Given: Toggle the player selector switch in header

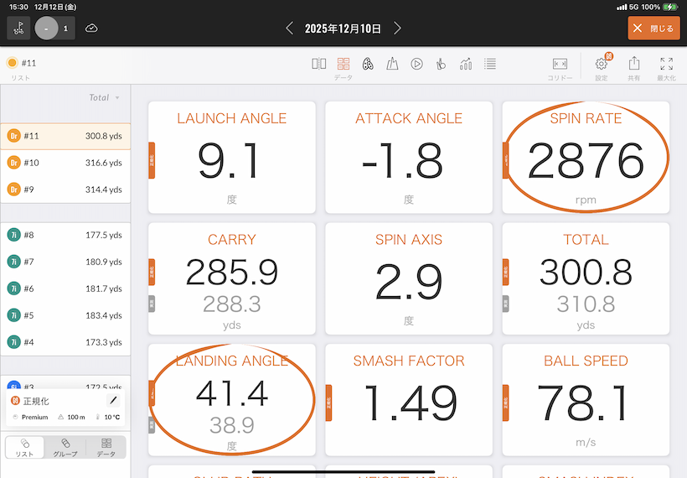Looking at the screenshot, I should click(54, 29).
